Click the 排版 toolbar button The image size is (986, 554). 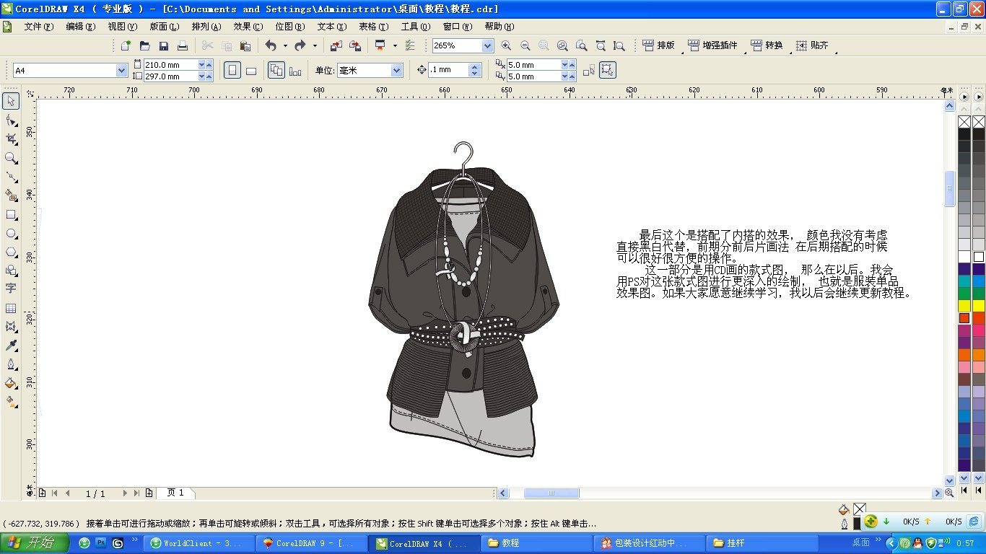point(658,45)
